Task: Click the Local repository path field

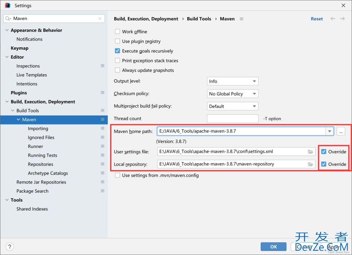Action: (236, 164)
